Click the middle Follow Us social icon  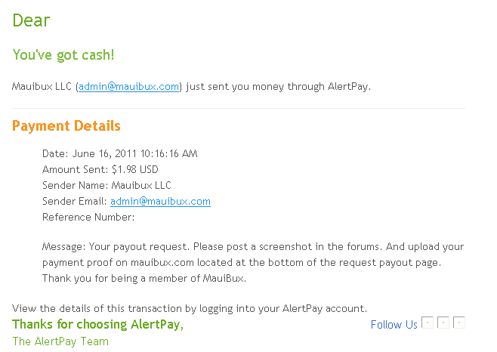[x=443, y=323]
